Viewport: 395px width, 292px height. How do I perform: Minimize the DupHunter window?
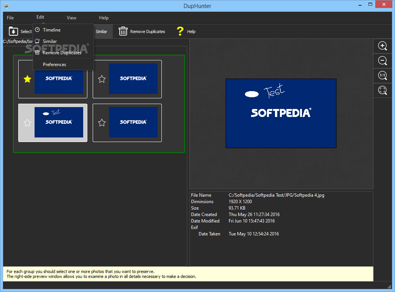360,5
